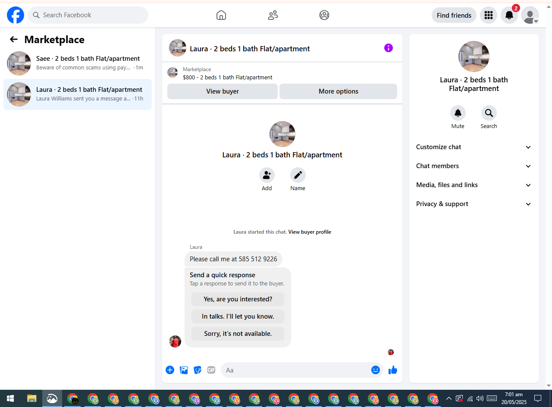Go back using the Marketplace arrow

pyautogui.click(x=14, y=40)
